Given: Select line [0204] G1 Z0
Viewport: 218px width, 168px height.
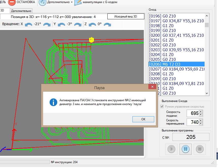Looking at the screenshot, I should coord(176,55).
